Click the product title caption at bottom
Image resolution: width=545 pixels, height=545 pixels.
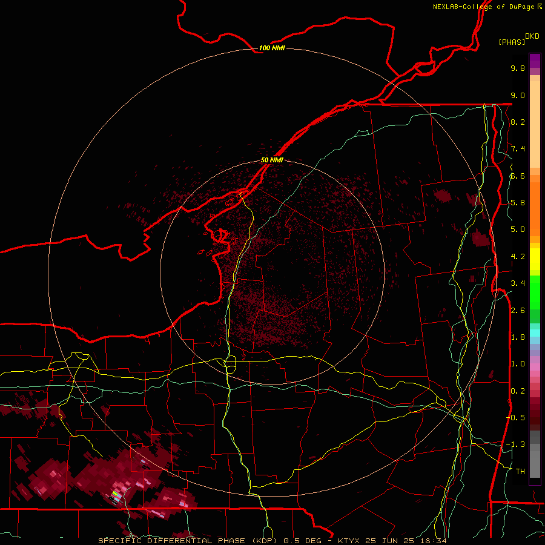click(272, 541)
